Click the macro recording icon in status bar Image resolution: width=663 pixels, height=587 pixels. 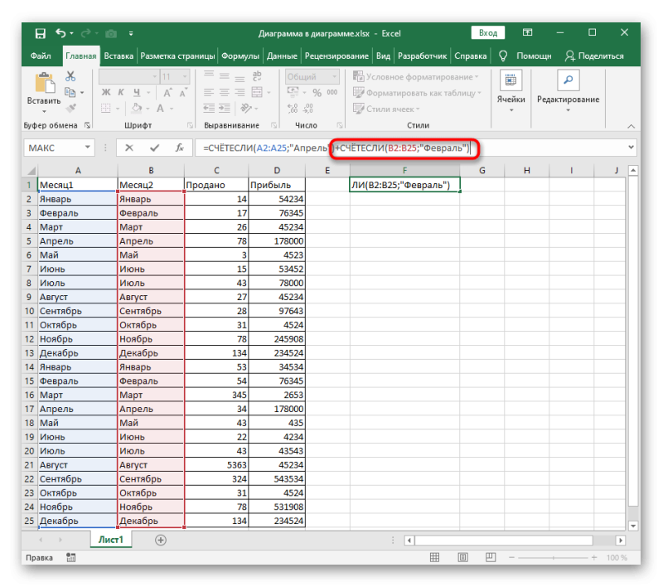tap(71, 557)
